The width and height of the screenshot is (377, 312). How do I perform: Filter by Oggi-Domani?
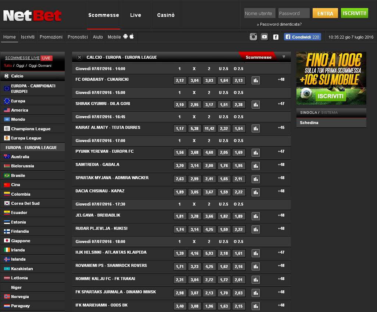40,65
